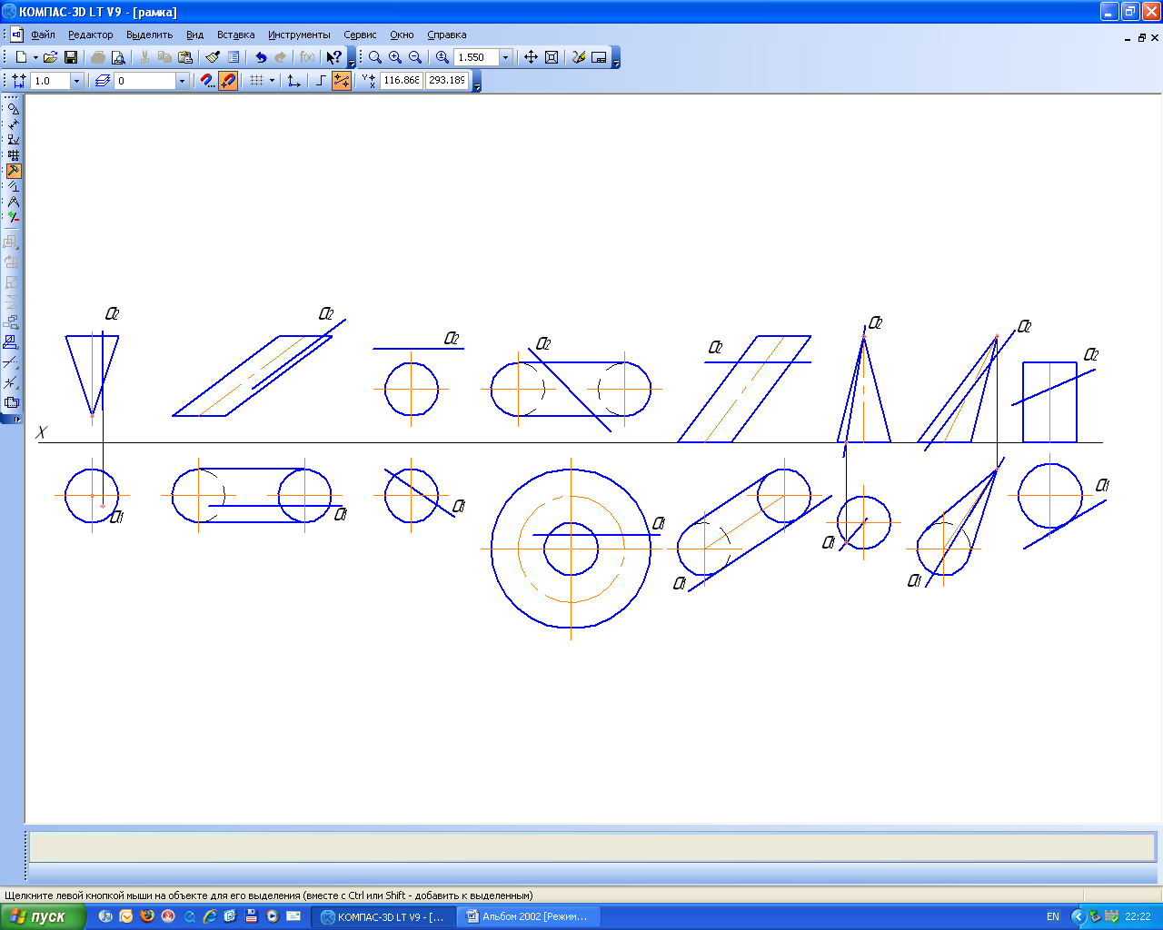This screenshot has width=1163, height=930.
Task: Create a new document with the New icon
Action: 21,57
